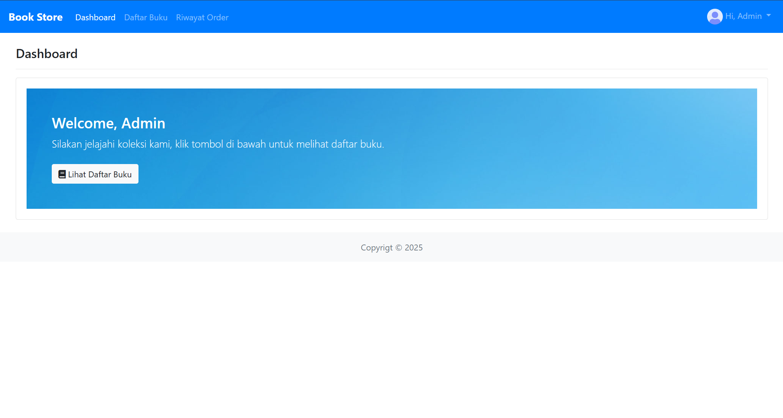This screenshot has width=783, height=418.
Task: Choose Daftar Buku from the navbar
Action: (x=145, y=17)
